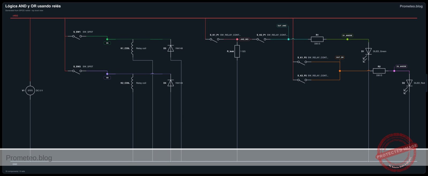Click the S_K1_P2 relay contact switch

pyautogui.click(x=302, y=63)
